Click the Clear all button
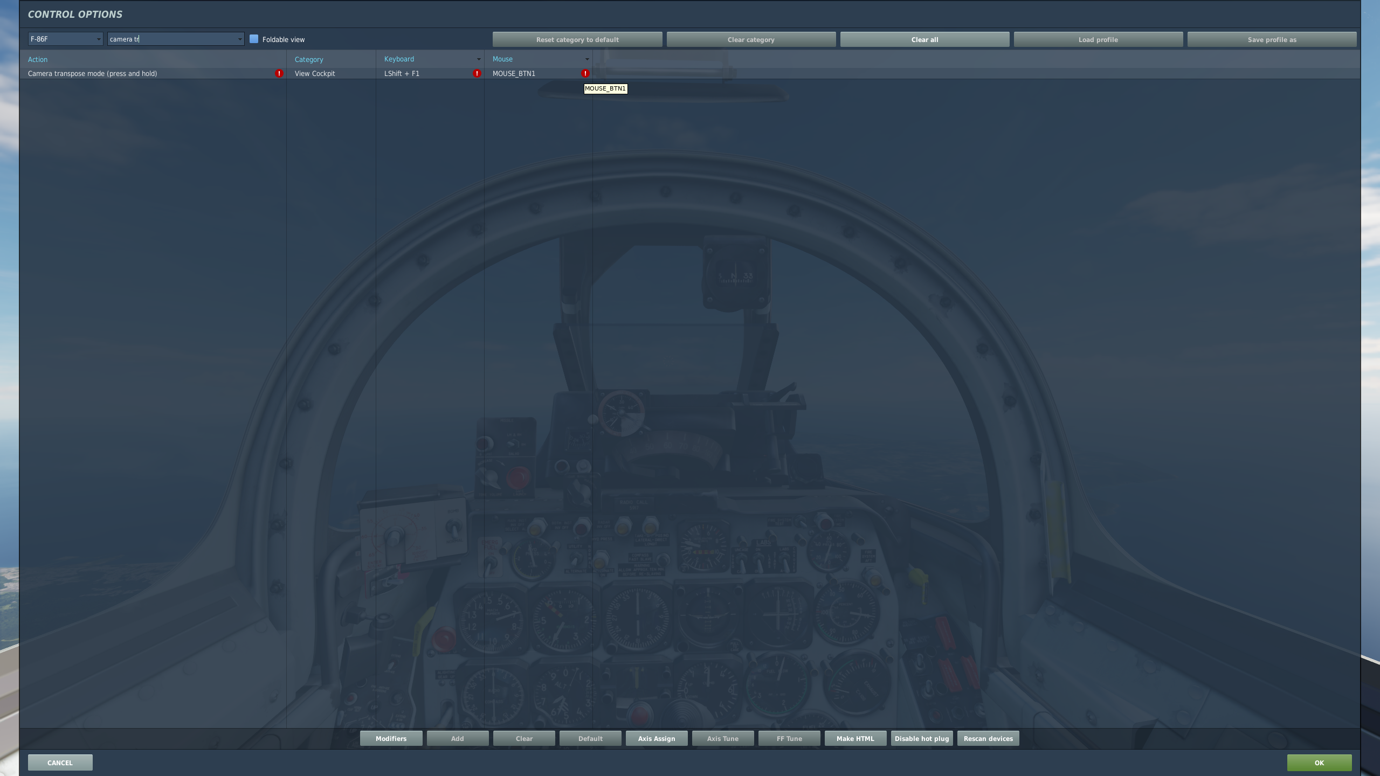This screenshot has width=1380, height=776. pos(924,39)
